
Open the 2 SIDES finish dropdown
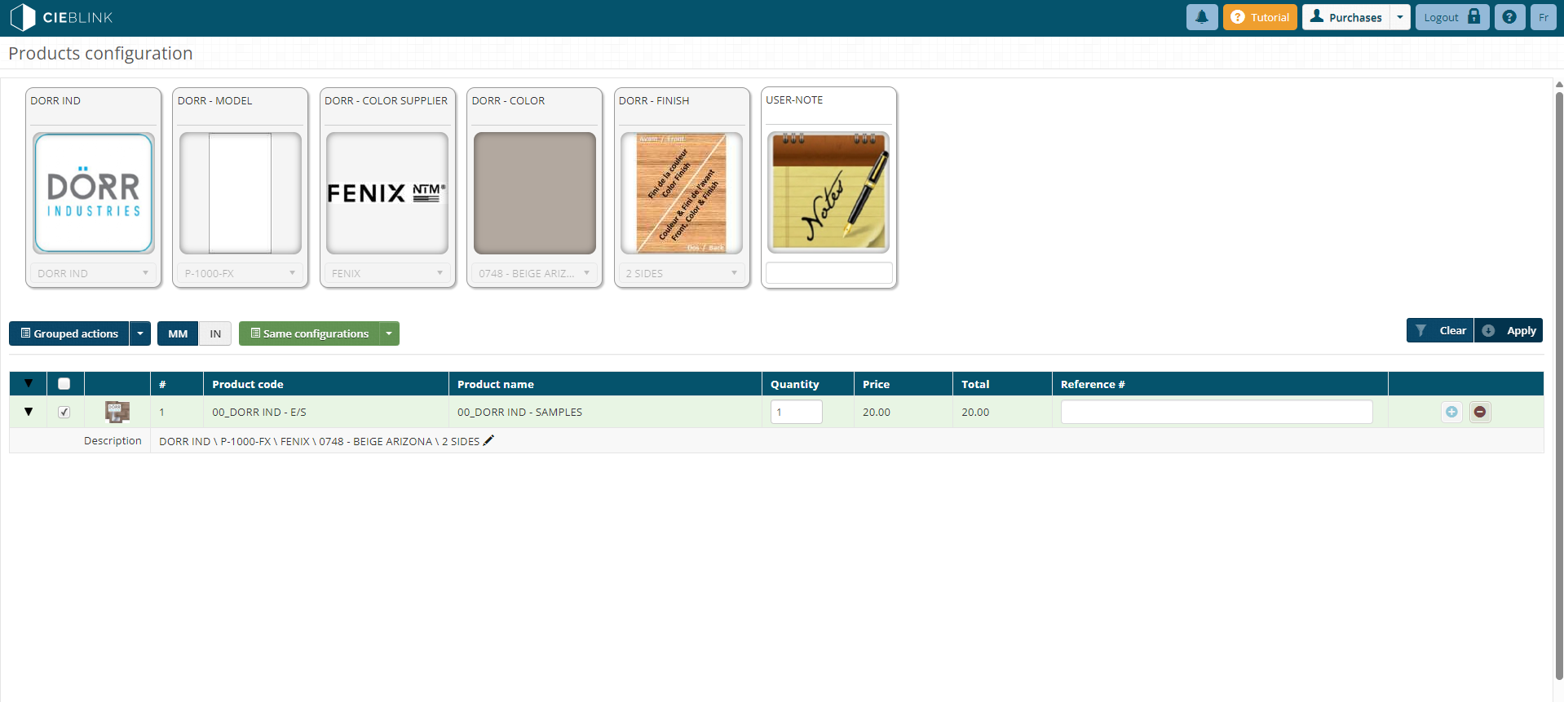(x=682, y=273)
